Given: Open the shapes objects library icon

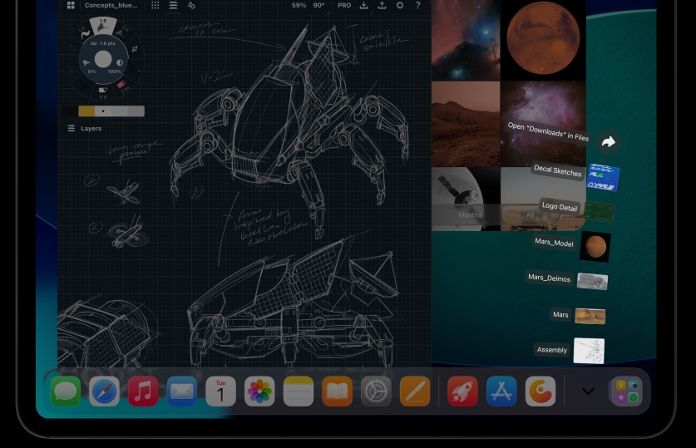Looking at the screenshot, I should (191, 5).
